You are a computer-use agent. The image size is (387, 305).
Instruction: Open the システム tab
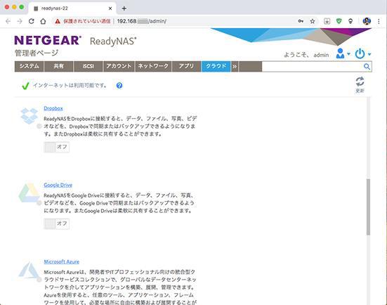(29, 66)
